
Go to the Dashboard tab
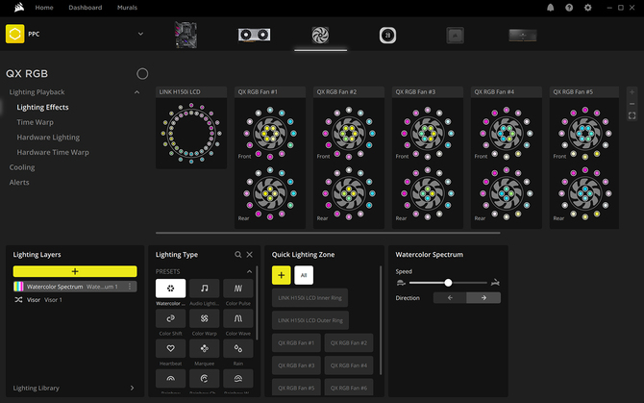tap(85, 8)
